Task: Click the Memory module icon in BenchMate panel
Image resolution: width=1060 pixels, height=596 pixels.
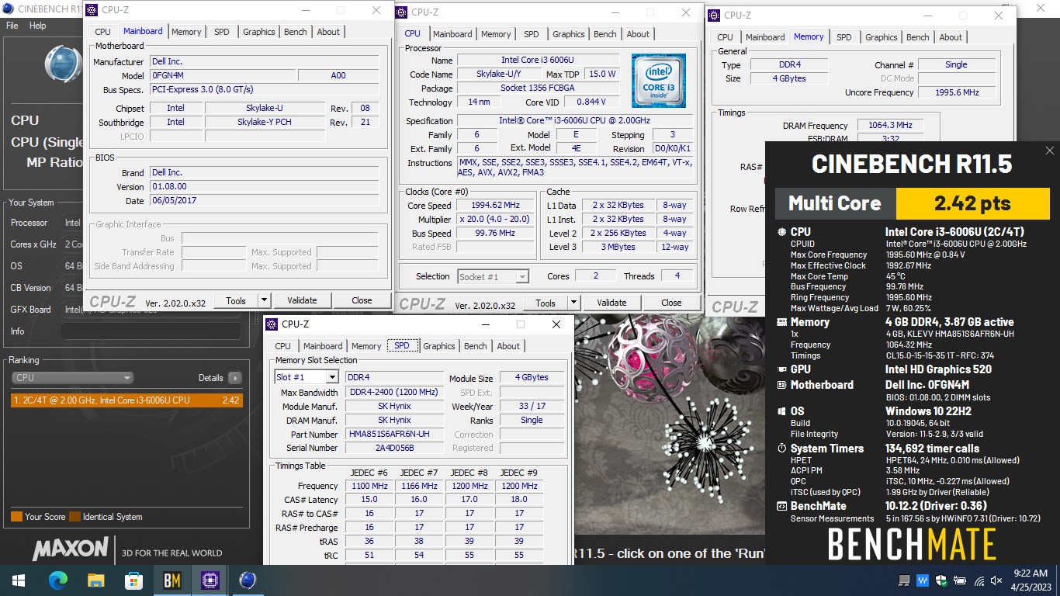Action: pyautogui.click(x=781, y=322)
